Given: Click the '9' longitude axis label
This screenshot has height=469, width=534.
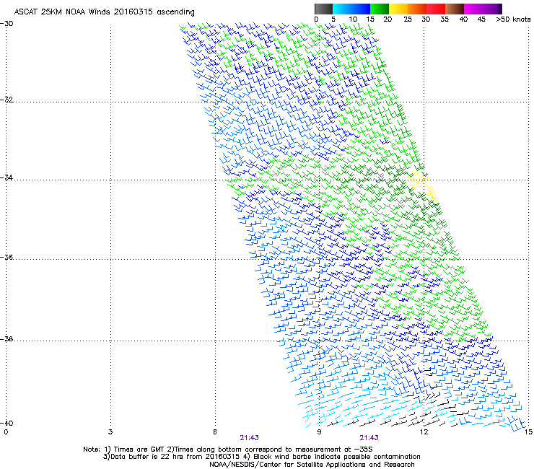Looking at the screenshot, I should pos(319,432).
